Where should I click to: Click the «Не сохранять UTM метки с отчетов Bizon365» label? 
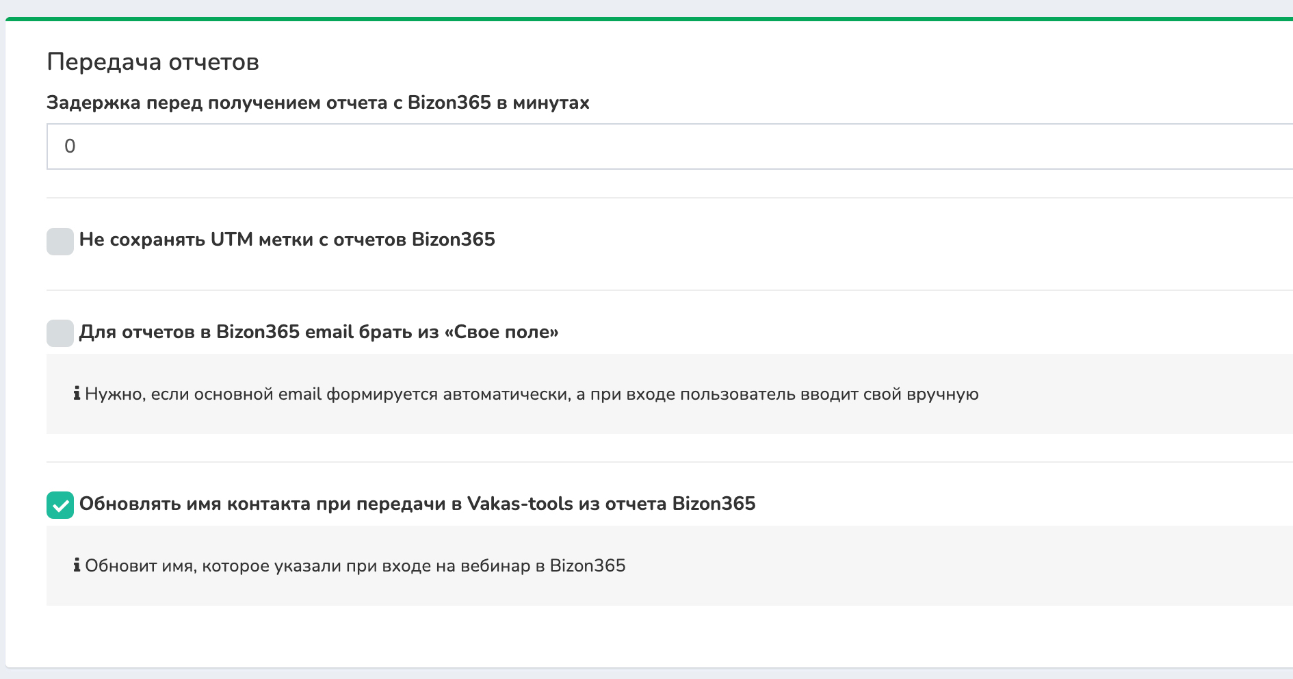coord(287,240)
